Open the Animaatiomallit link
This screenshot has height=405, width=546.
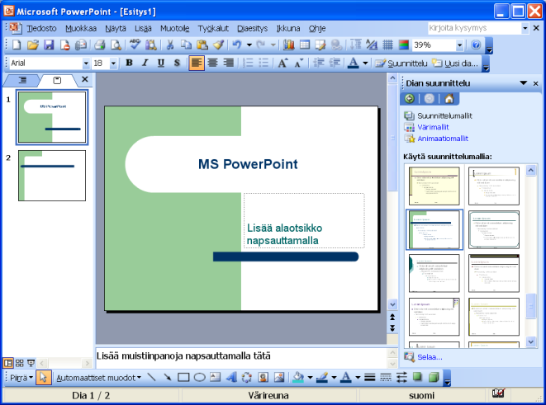(443, 139)
